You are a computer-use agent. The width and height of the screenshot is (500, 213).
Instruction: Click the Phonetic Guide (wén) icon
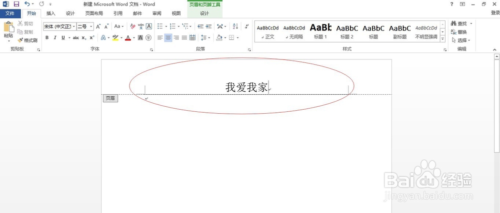tap(141, 26)
